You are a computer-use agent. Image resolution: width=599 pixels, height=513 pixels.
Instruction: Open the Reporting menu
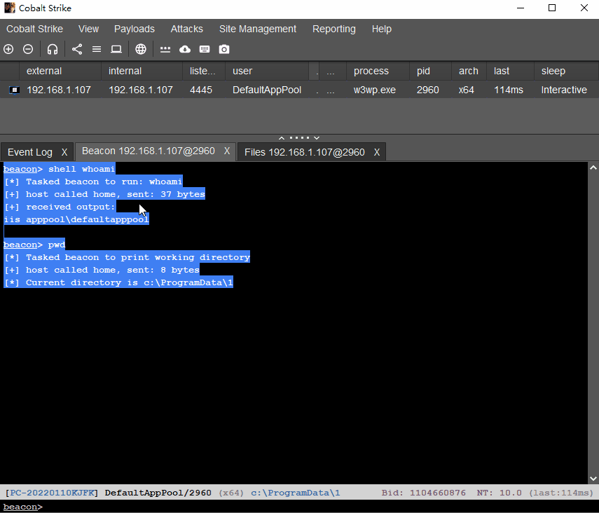334,29
